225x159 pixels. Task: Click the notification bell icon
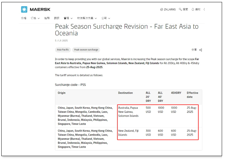point(193,9)
